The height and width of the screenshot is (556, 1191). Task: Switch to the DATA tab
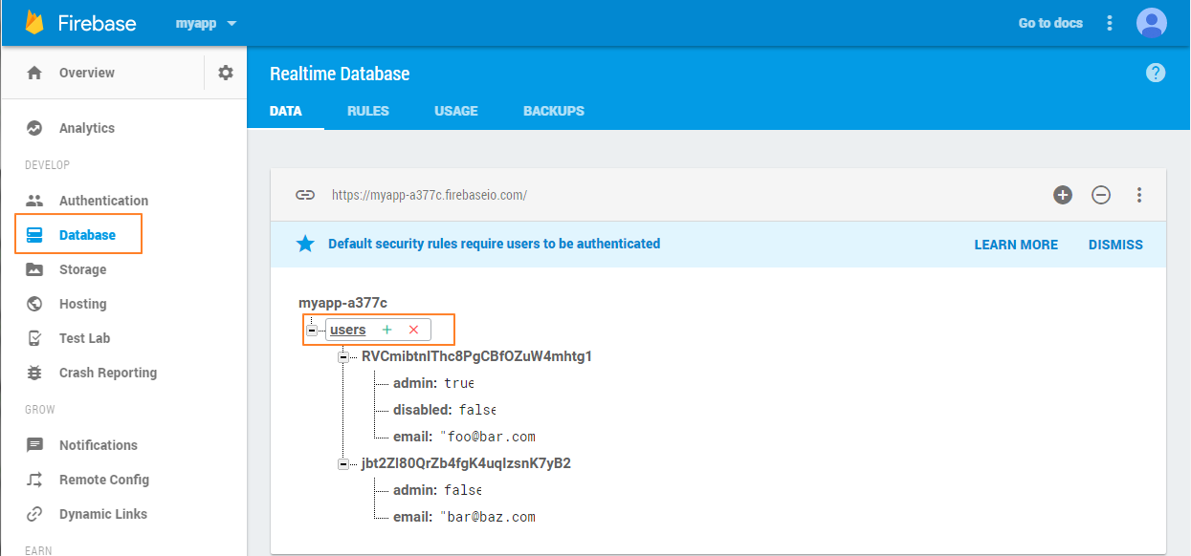pyautogui.click(x=285, y=111)
